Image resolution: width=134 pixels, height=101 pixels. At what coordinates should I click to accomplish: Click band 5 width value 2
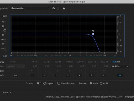point(93,71)
